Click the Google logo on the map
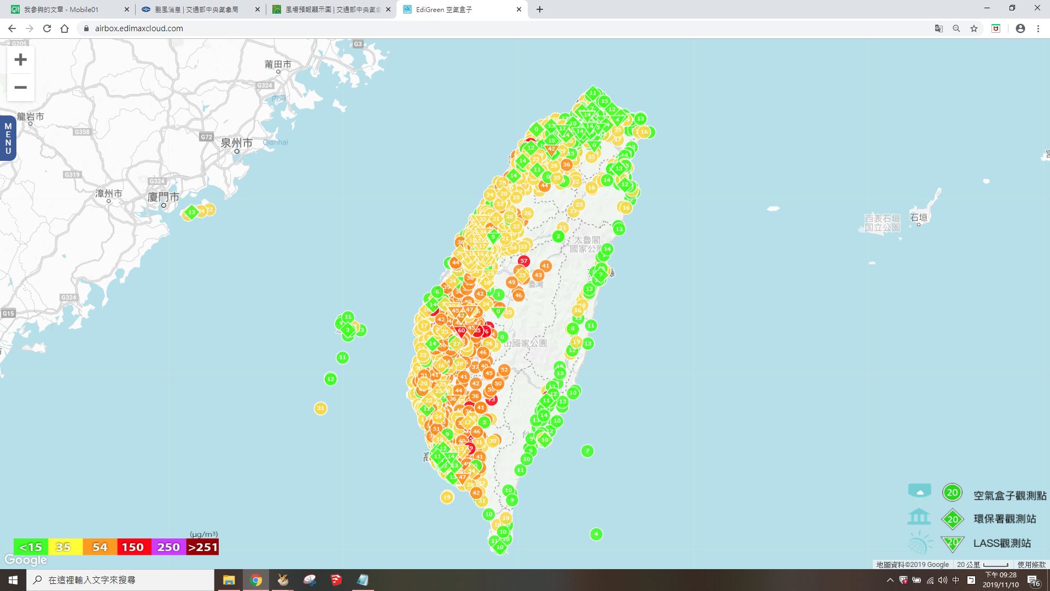 click(x=26, y=560)
